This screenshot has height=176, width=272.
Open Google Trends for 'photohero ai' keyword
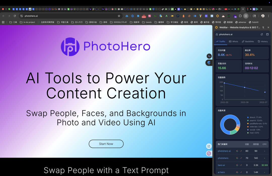[x=241, y=151]
